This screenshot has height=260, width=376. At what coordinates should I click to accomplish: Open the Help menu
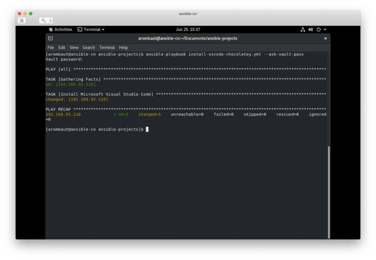tap(123, 47)
